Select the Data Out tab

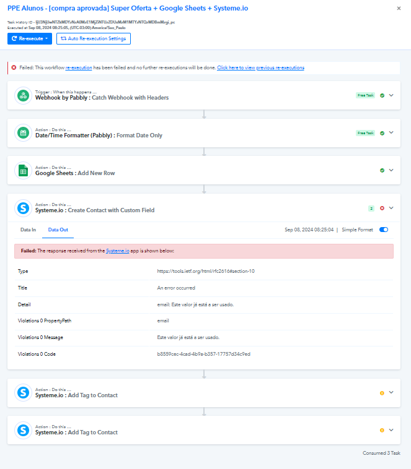click(x=58, y=230)
